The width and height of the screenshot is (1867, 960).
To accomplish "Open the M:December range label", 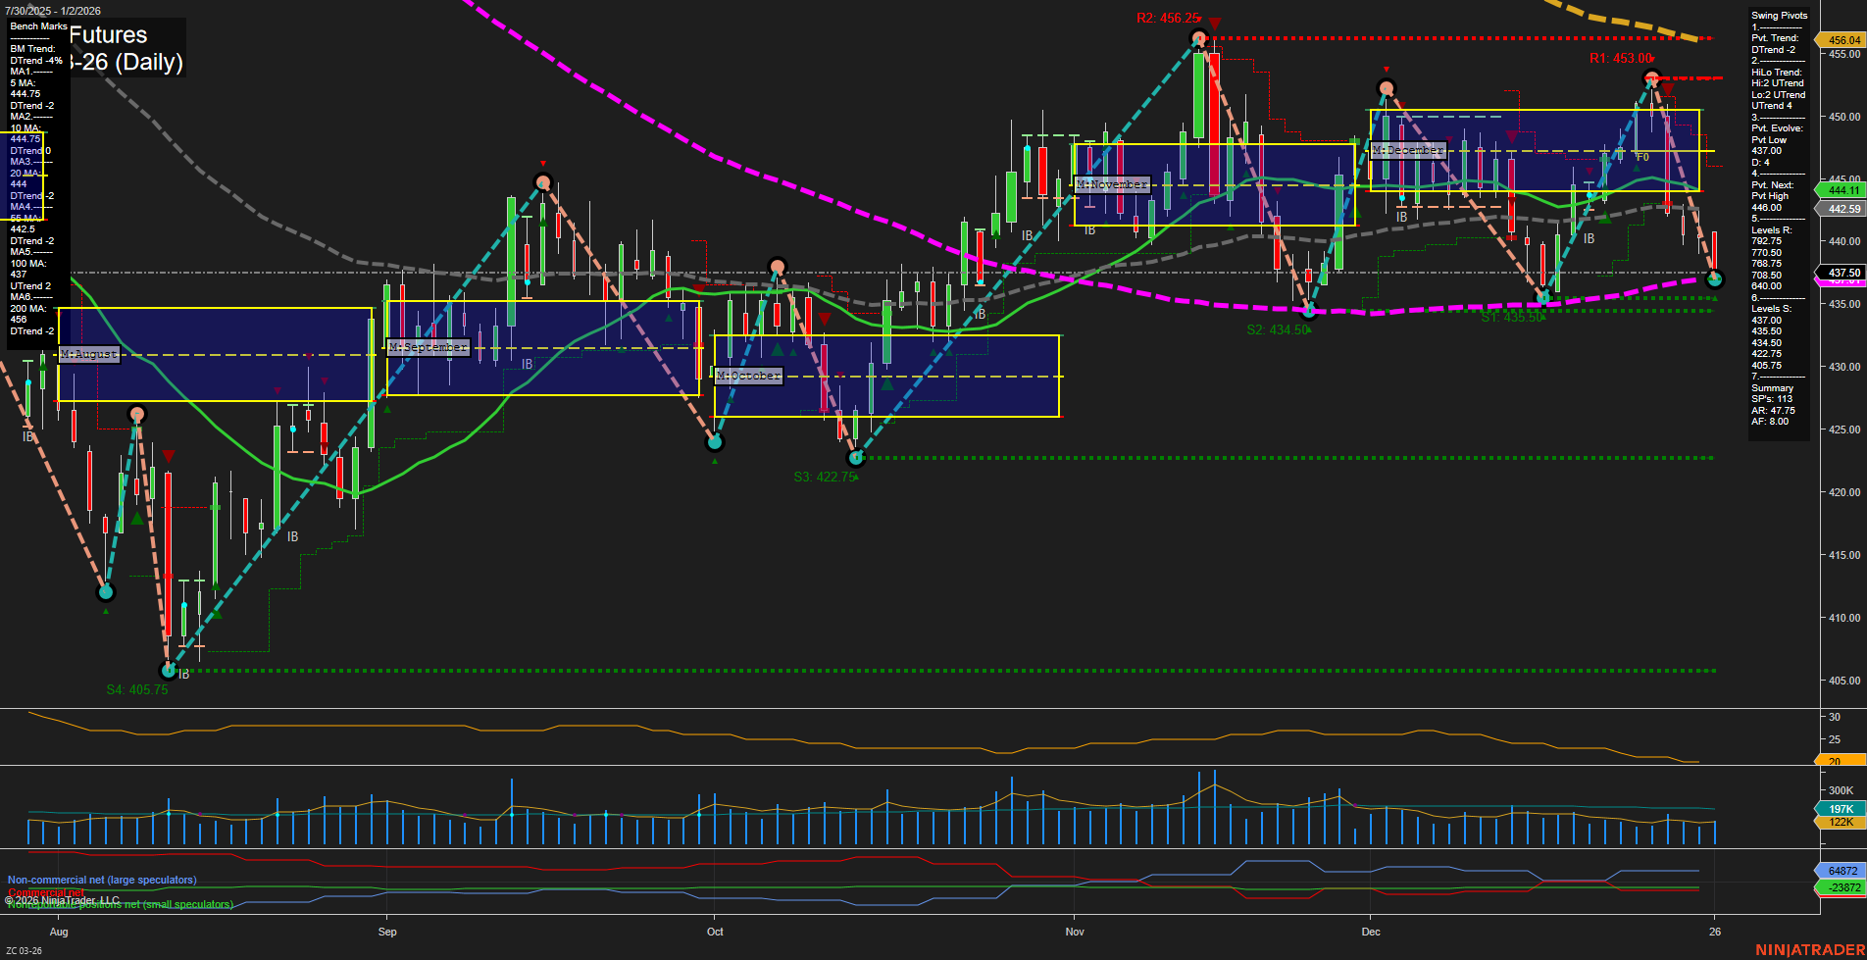I will click(1408, 149).
